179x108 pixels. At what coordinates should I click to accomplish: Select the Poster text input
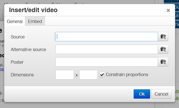(107, 62)
